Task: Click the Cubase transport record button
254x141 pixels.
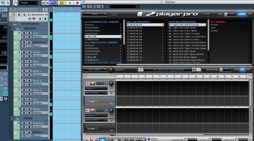Action: pos(77,3)
